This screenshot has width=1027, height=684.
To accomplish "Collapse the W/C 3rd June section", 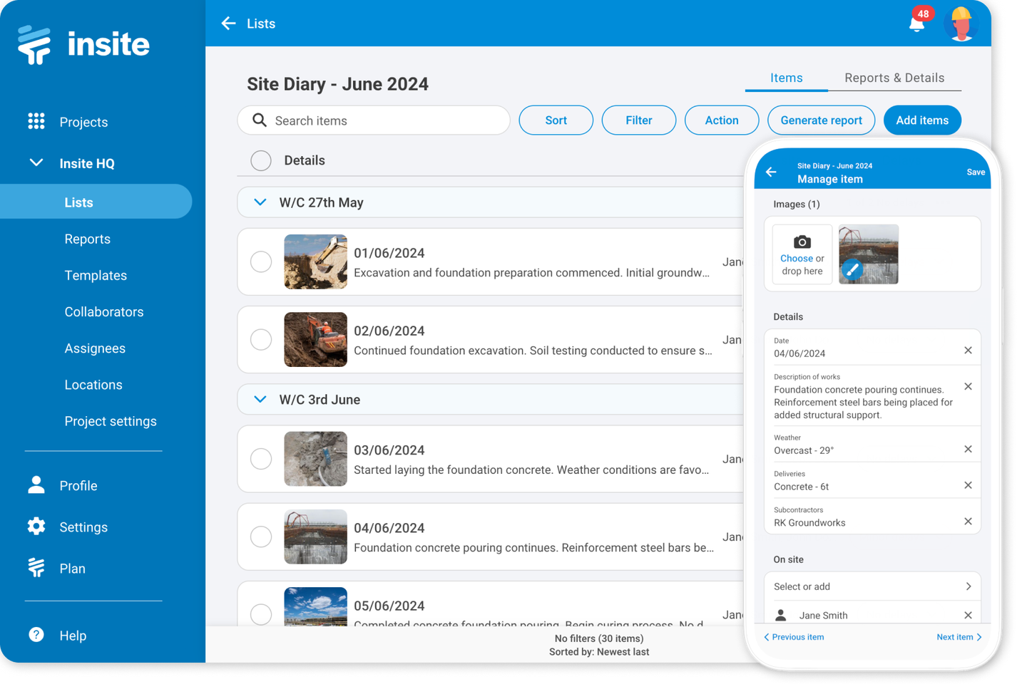I will [x=260, y=399].
